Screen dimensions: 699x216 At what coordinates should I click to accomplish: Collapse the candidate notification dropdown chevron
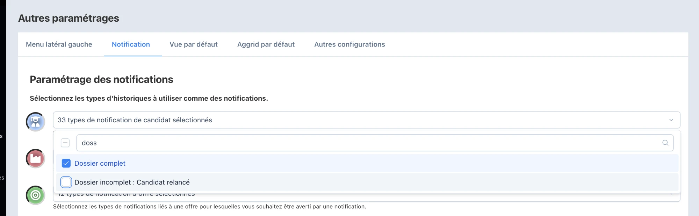click(671, 120)
